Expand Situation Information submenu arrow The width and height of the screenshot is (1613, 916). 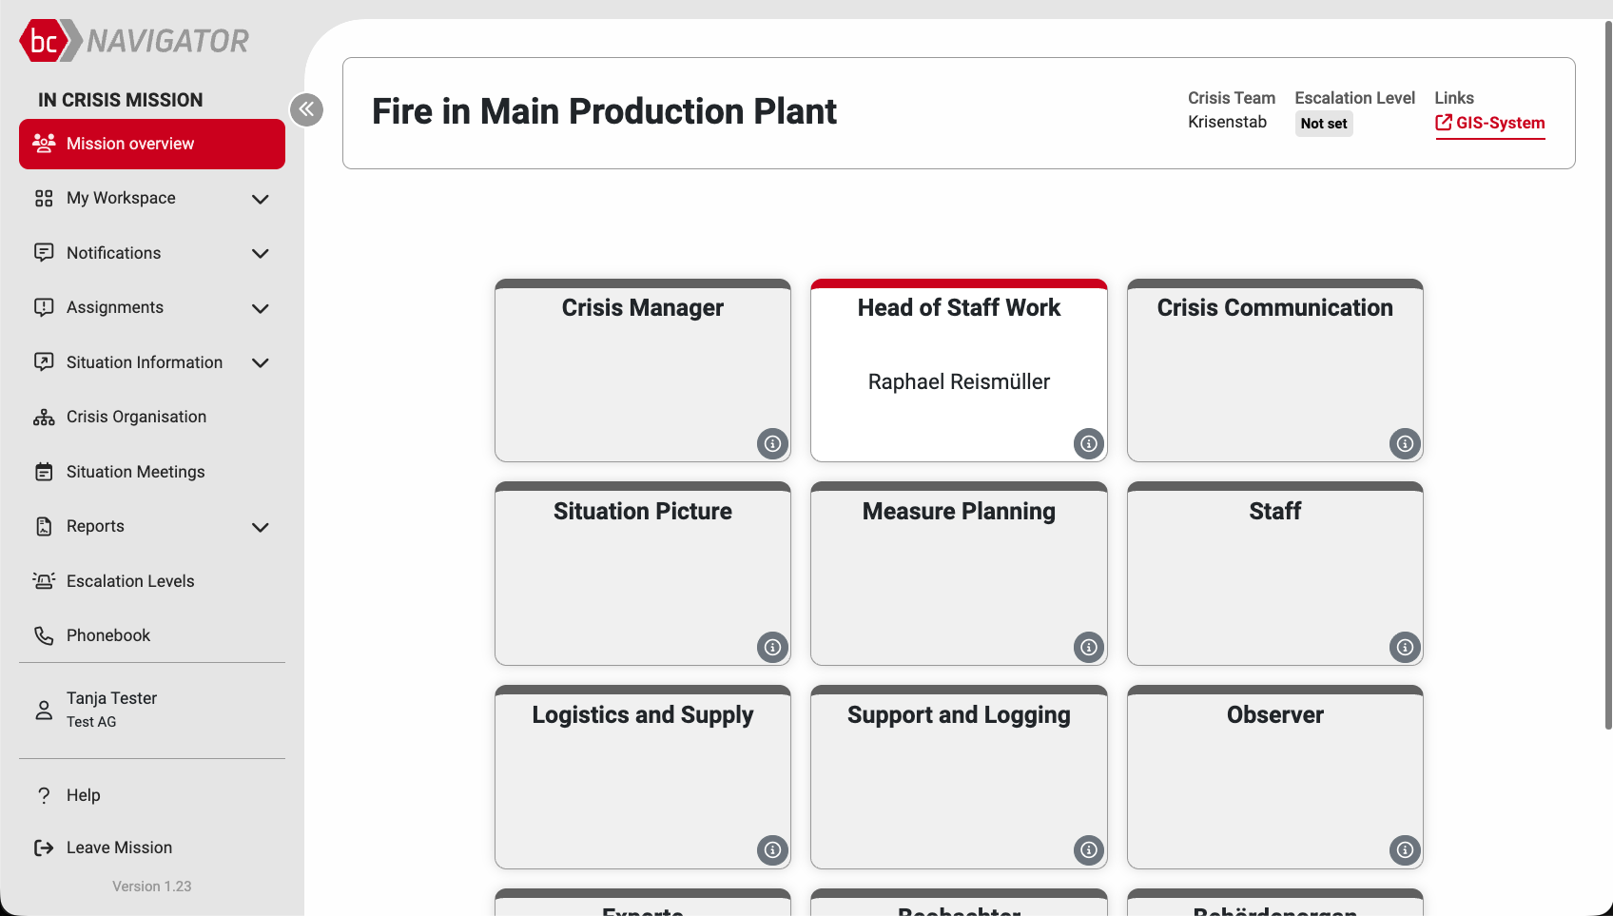(x=260, y=362)
